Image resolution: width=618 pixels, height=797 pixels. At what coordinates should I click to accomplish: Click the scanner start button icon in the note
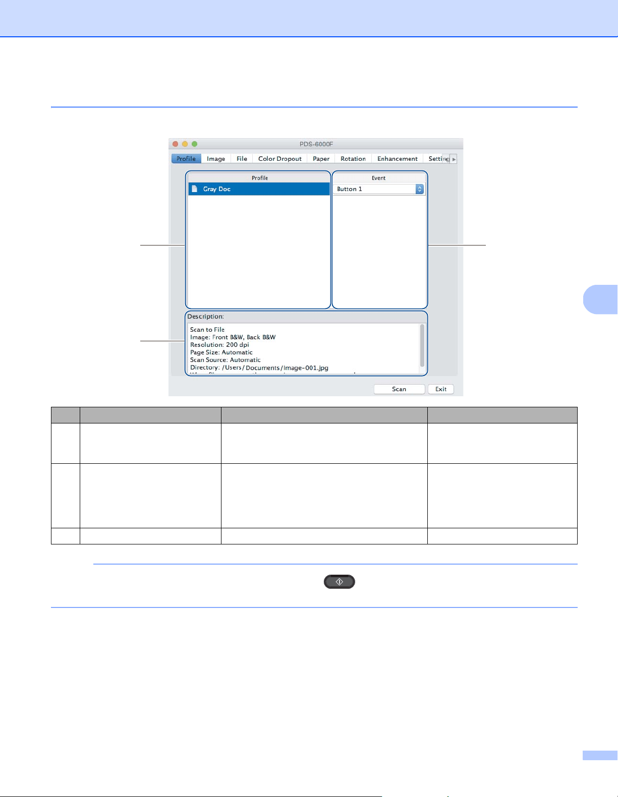[x=340, y=582]
